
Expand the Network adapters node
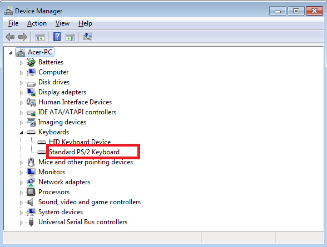21,183
